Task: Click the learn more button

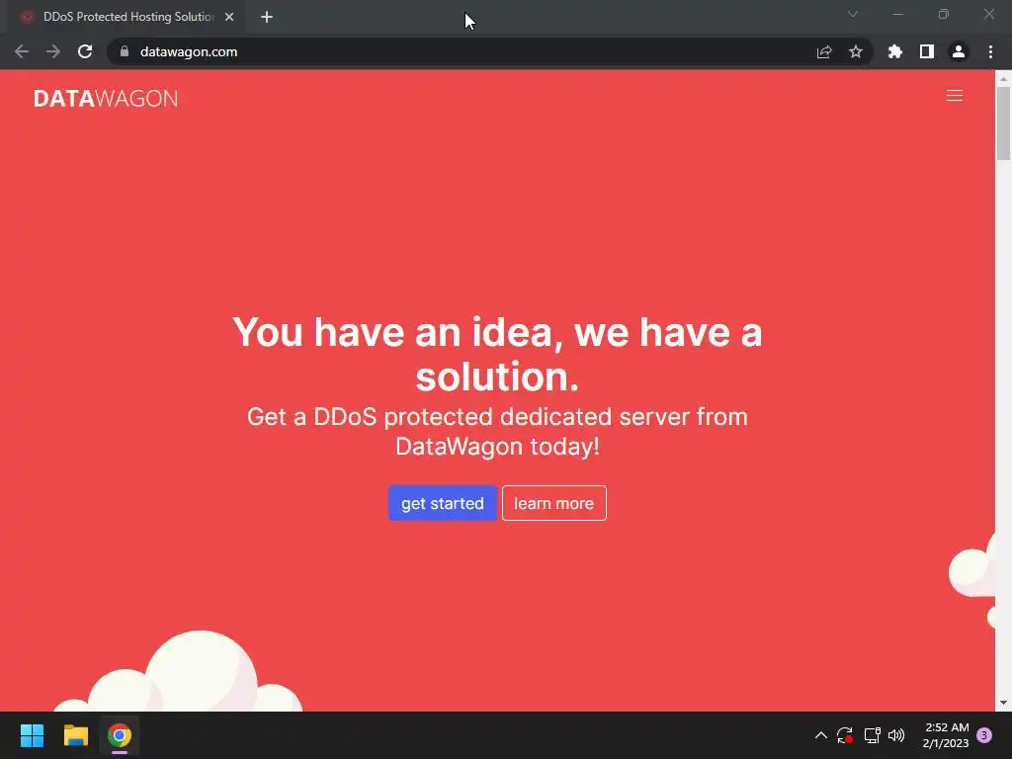Action: (x=553, y=503)
